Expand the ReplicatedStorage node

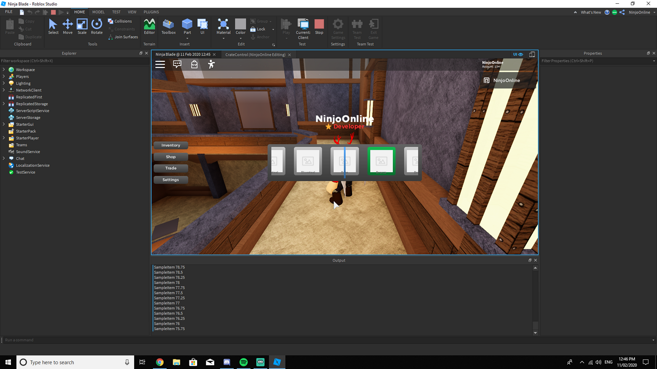[4, 104]
